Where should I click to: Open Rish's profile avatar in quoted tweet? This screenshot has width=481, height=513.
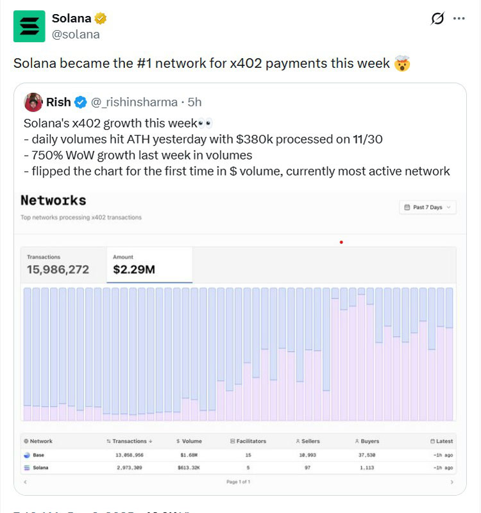(x=33, y=102)
